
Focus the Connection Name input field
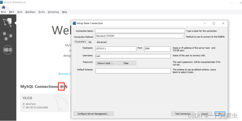[140, 31]
